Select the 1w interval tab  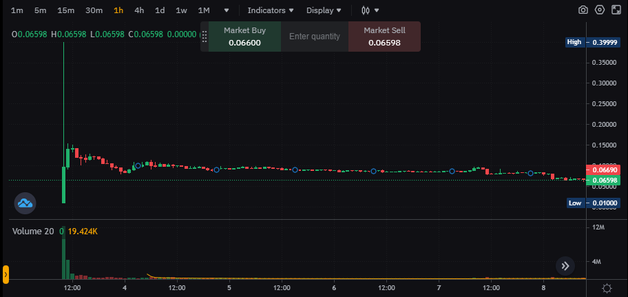point(181,10)
